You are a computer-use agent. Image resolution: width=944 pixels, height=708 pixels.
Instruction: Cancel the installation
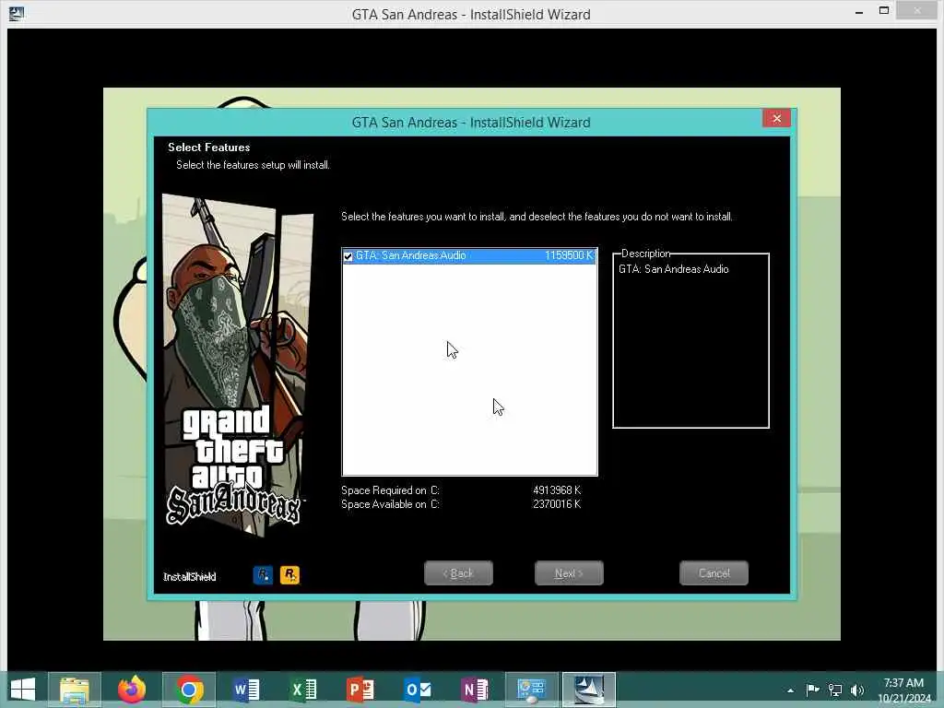click(x=714, y=573)
